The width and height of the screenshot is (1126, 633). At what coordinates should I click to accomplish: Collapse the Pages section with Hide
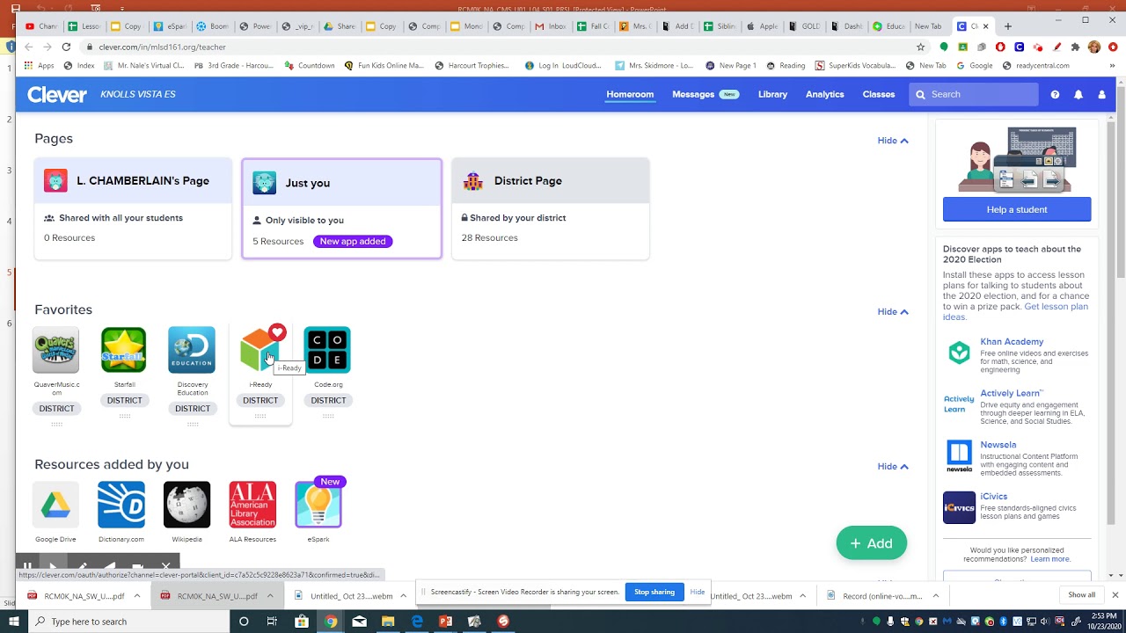(893, 141)
